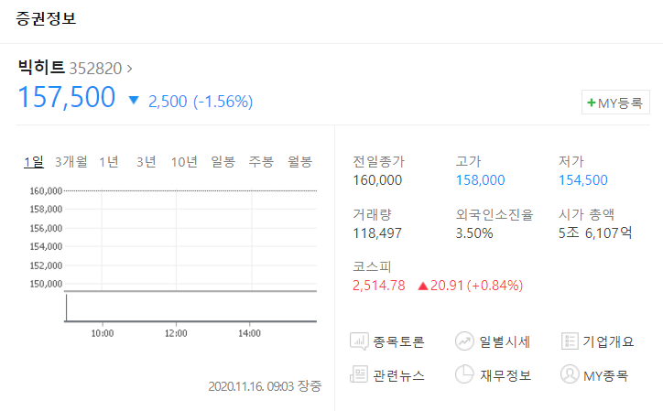Click the red up-triangle next to 20.91
The width and height of the screenshot is (663, 411).
pyautogui.click(x=423, y=286)
